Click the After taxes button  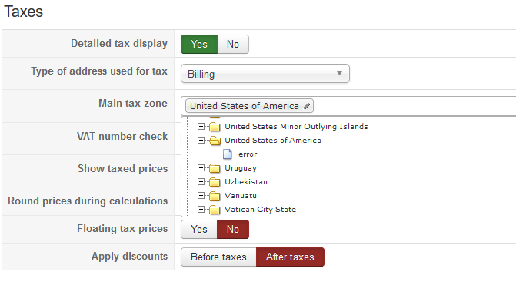pyautogui.click(x=290, y=257)
